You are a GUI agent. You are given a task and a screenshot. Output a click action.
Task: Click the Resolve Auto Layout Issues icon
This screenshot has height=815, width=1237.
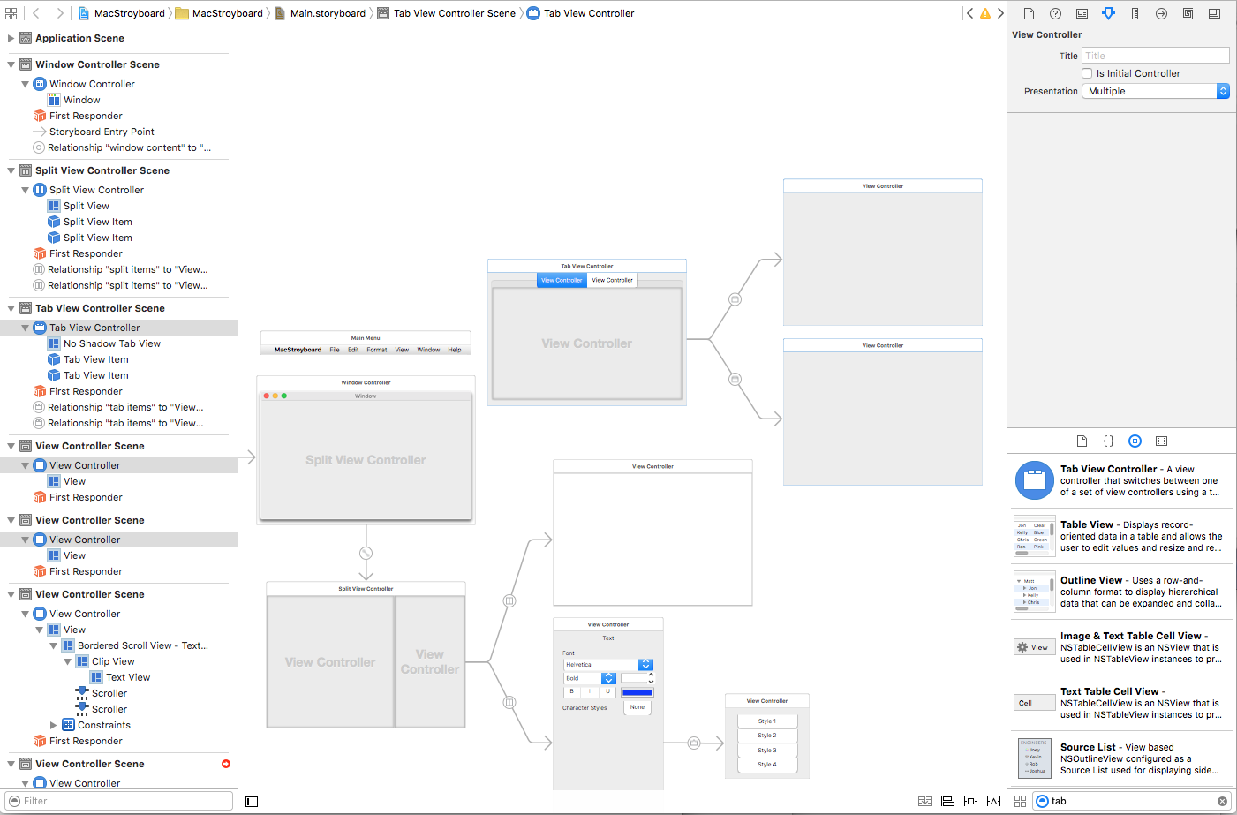[x=993, y=801]
